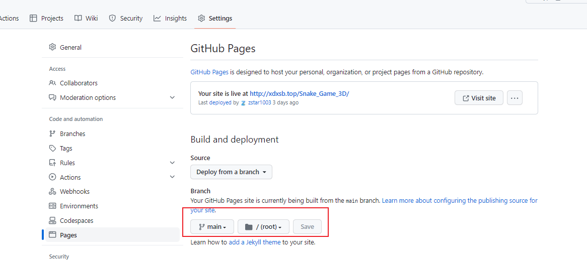This screenshot has width=587, height=260.
Task: Open the three-dots more options menu
Action: pos(515,98)
